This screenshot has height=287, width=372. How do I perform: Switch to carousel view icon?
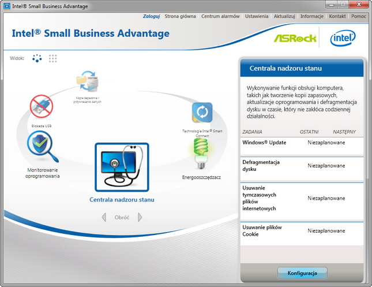pyautogui.click(x=37, y=58)
